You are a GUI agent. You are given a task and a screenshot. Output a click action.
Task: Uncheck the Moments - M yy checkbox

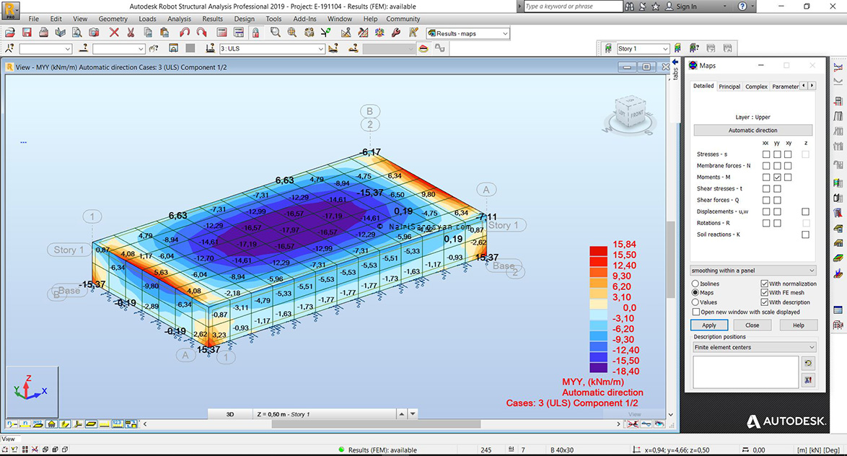click(777, 177)
